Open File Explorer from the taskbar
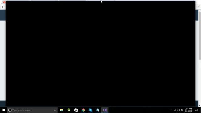 pos(62,110)
